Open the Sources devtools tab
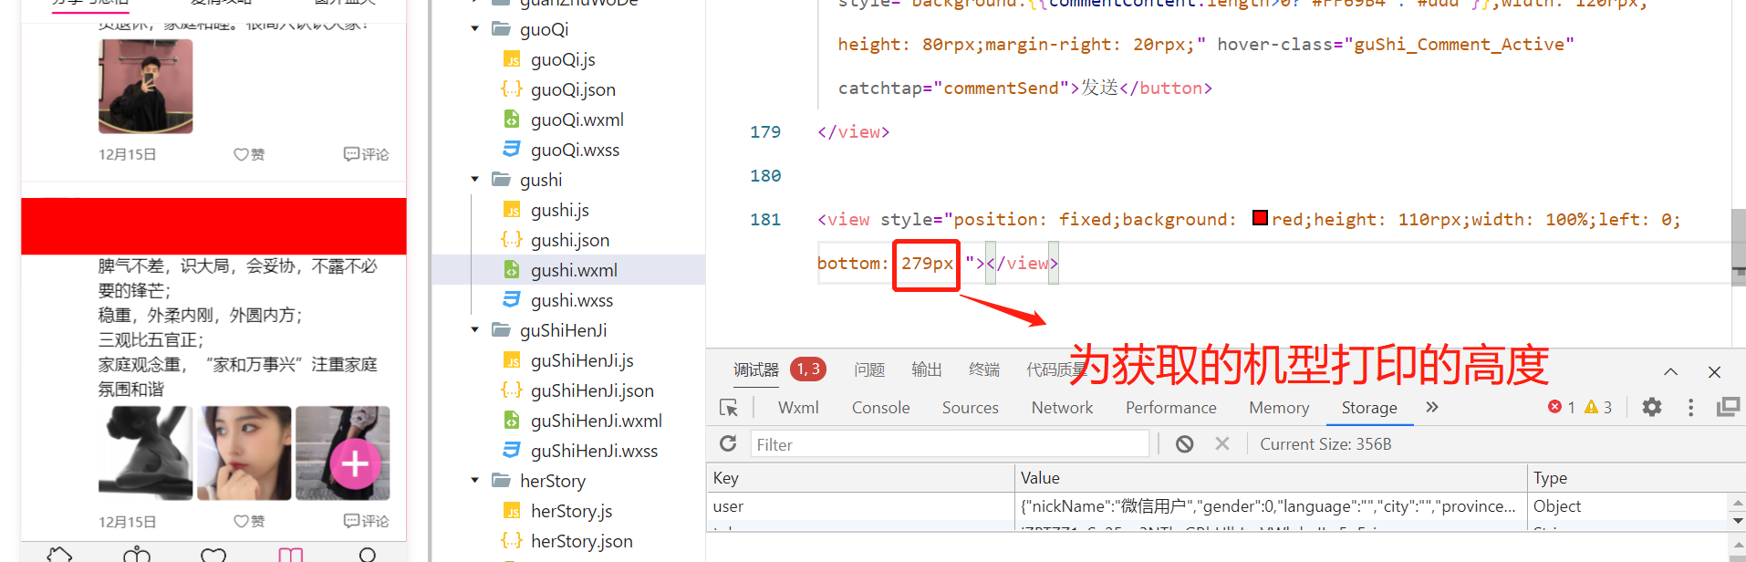 pyautogui.click(x=970, y=408)
